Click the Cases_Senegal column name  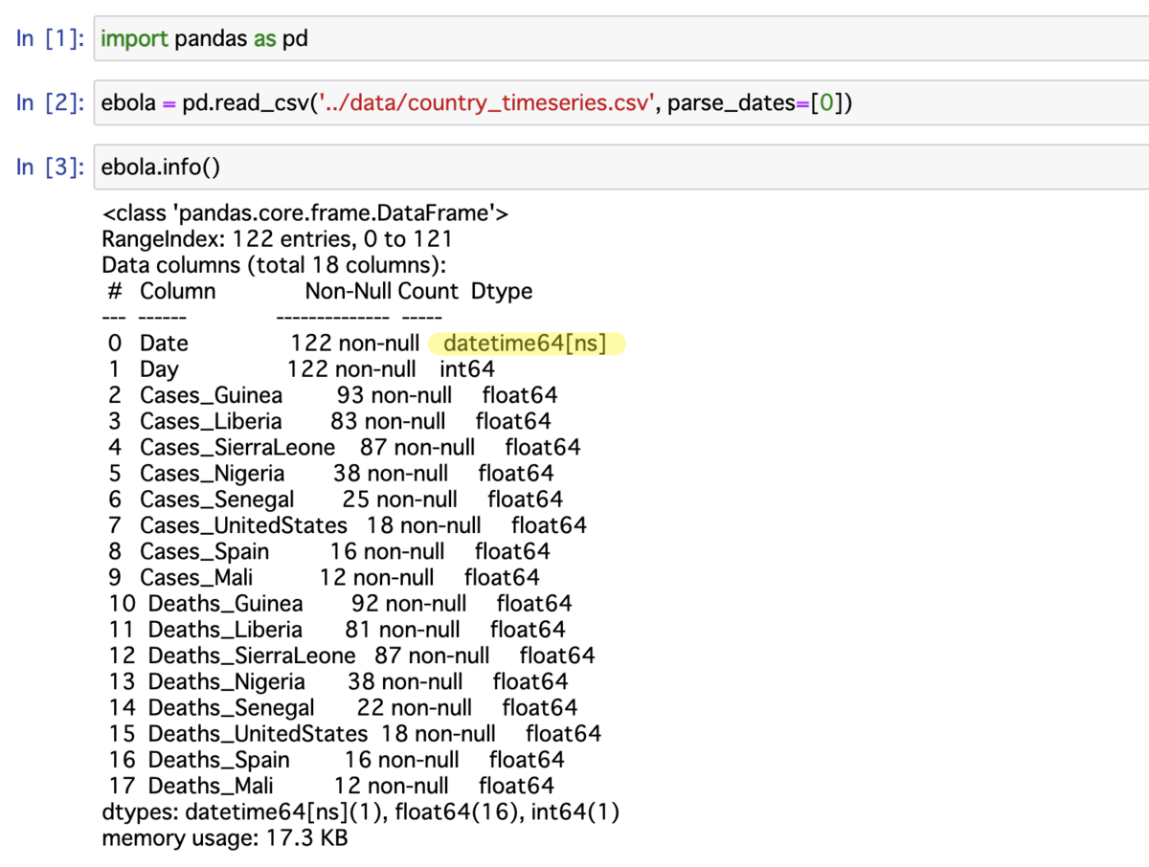coord(217,500)
